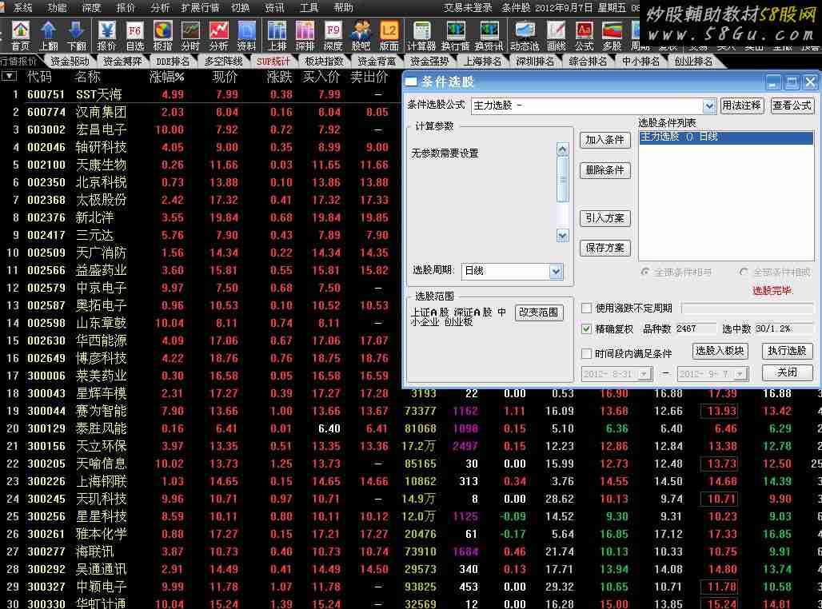This screenshot has height=609, width=822.
Task: Open the 扩展行情 menu
Action: point(200,7)
